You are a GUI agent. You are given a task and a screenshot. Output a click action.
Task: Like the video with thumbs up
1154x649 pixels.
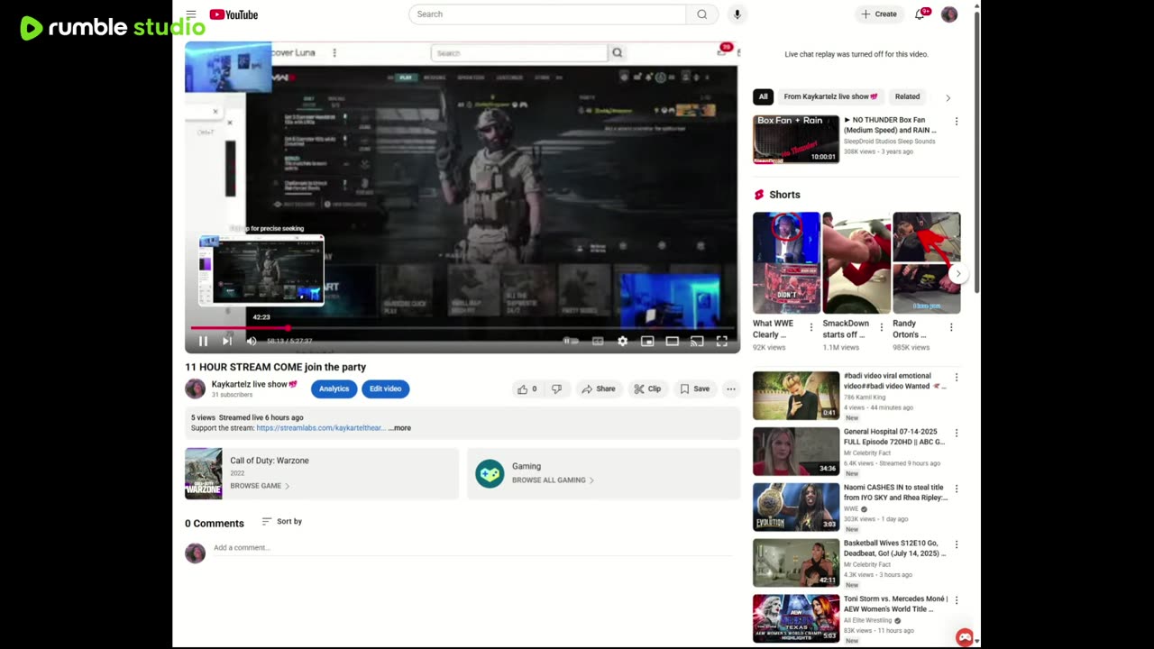pos(527,388)
